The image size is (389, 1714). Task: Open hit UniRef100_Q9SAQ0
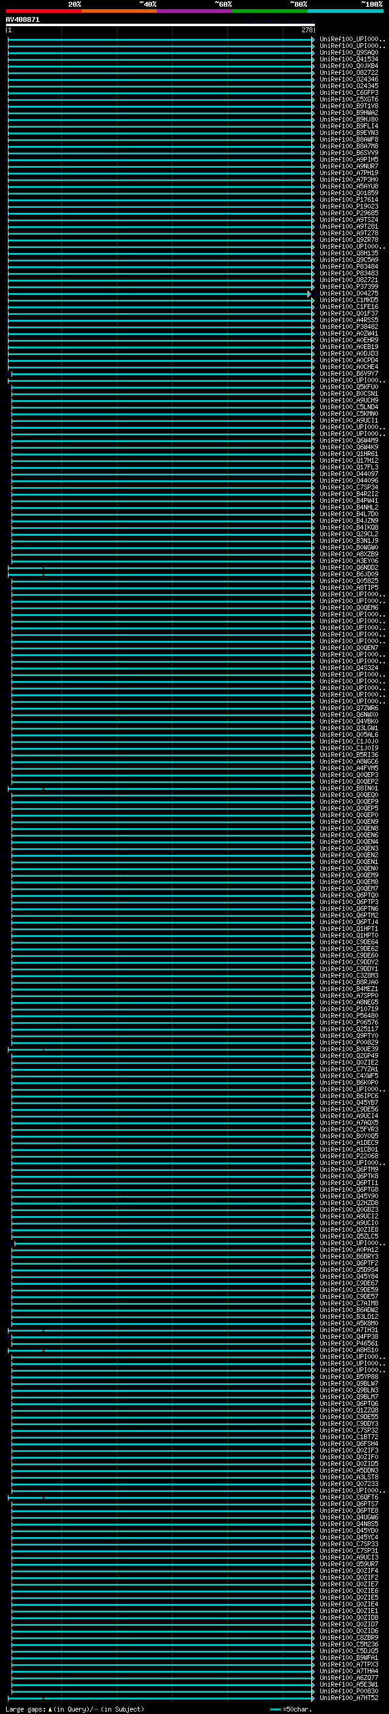(x=348, y=52)
